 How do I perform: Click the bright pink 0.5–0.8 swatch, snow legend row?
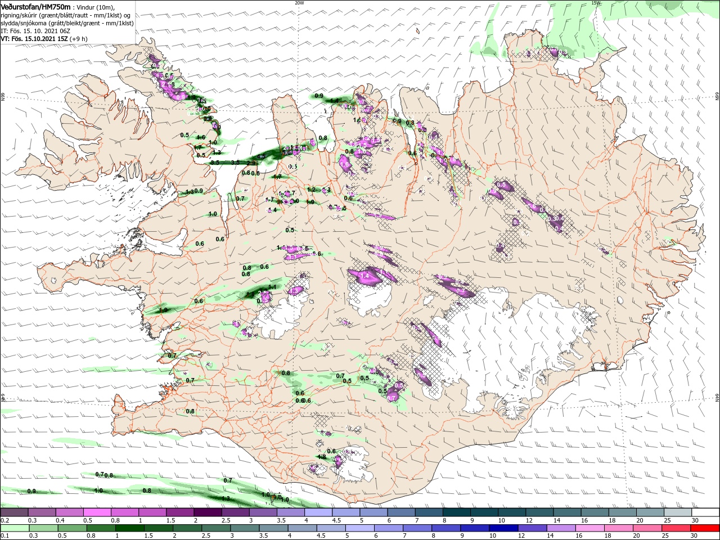click(x=97, y=512)
